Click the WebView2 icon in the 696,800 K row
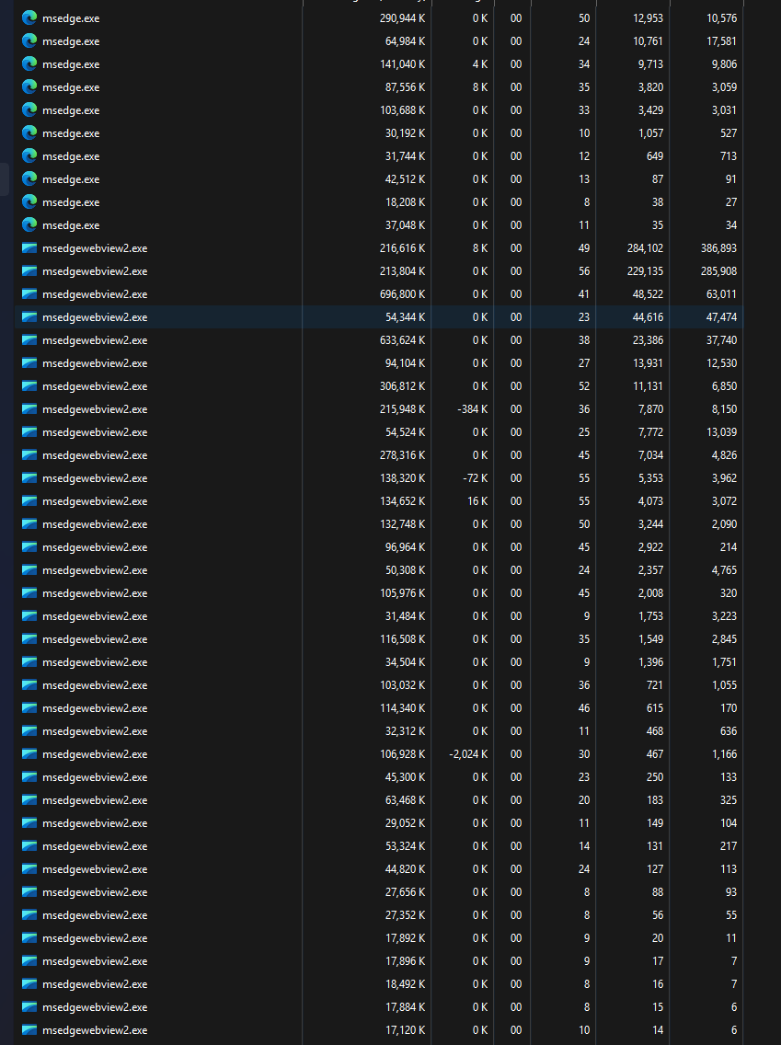This screenshot has width=781, height=1045. [x=29, y=294]
